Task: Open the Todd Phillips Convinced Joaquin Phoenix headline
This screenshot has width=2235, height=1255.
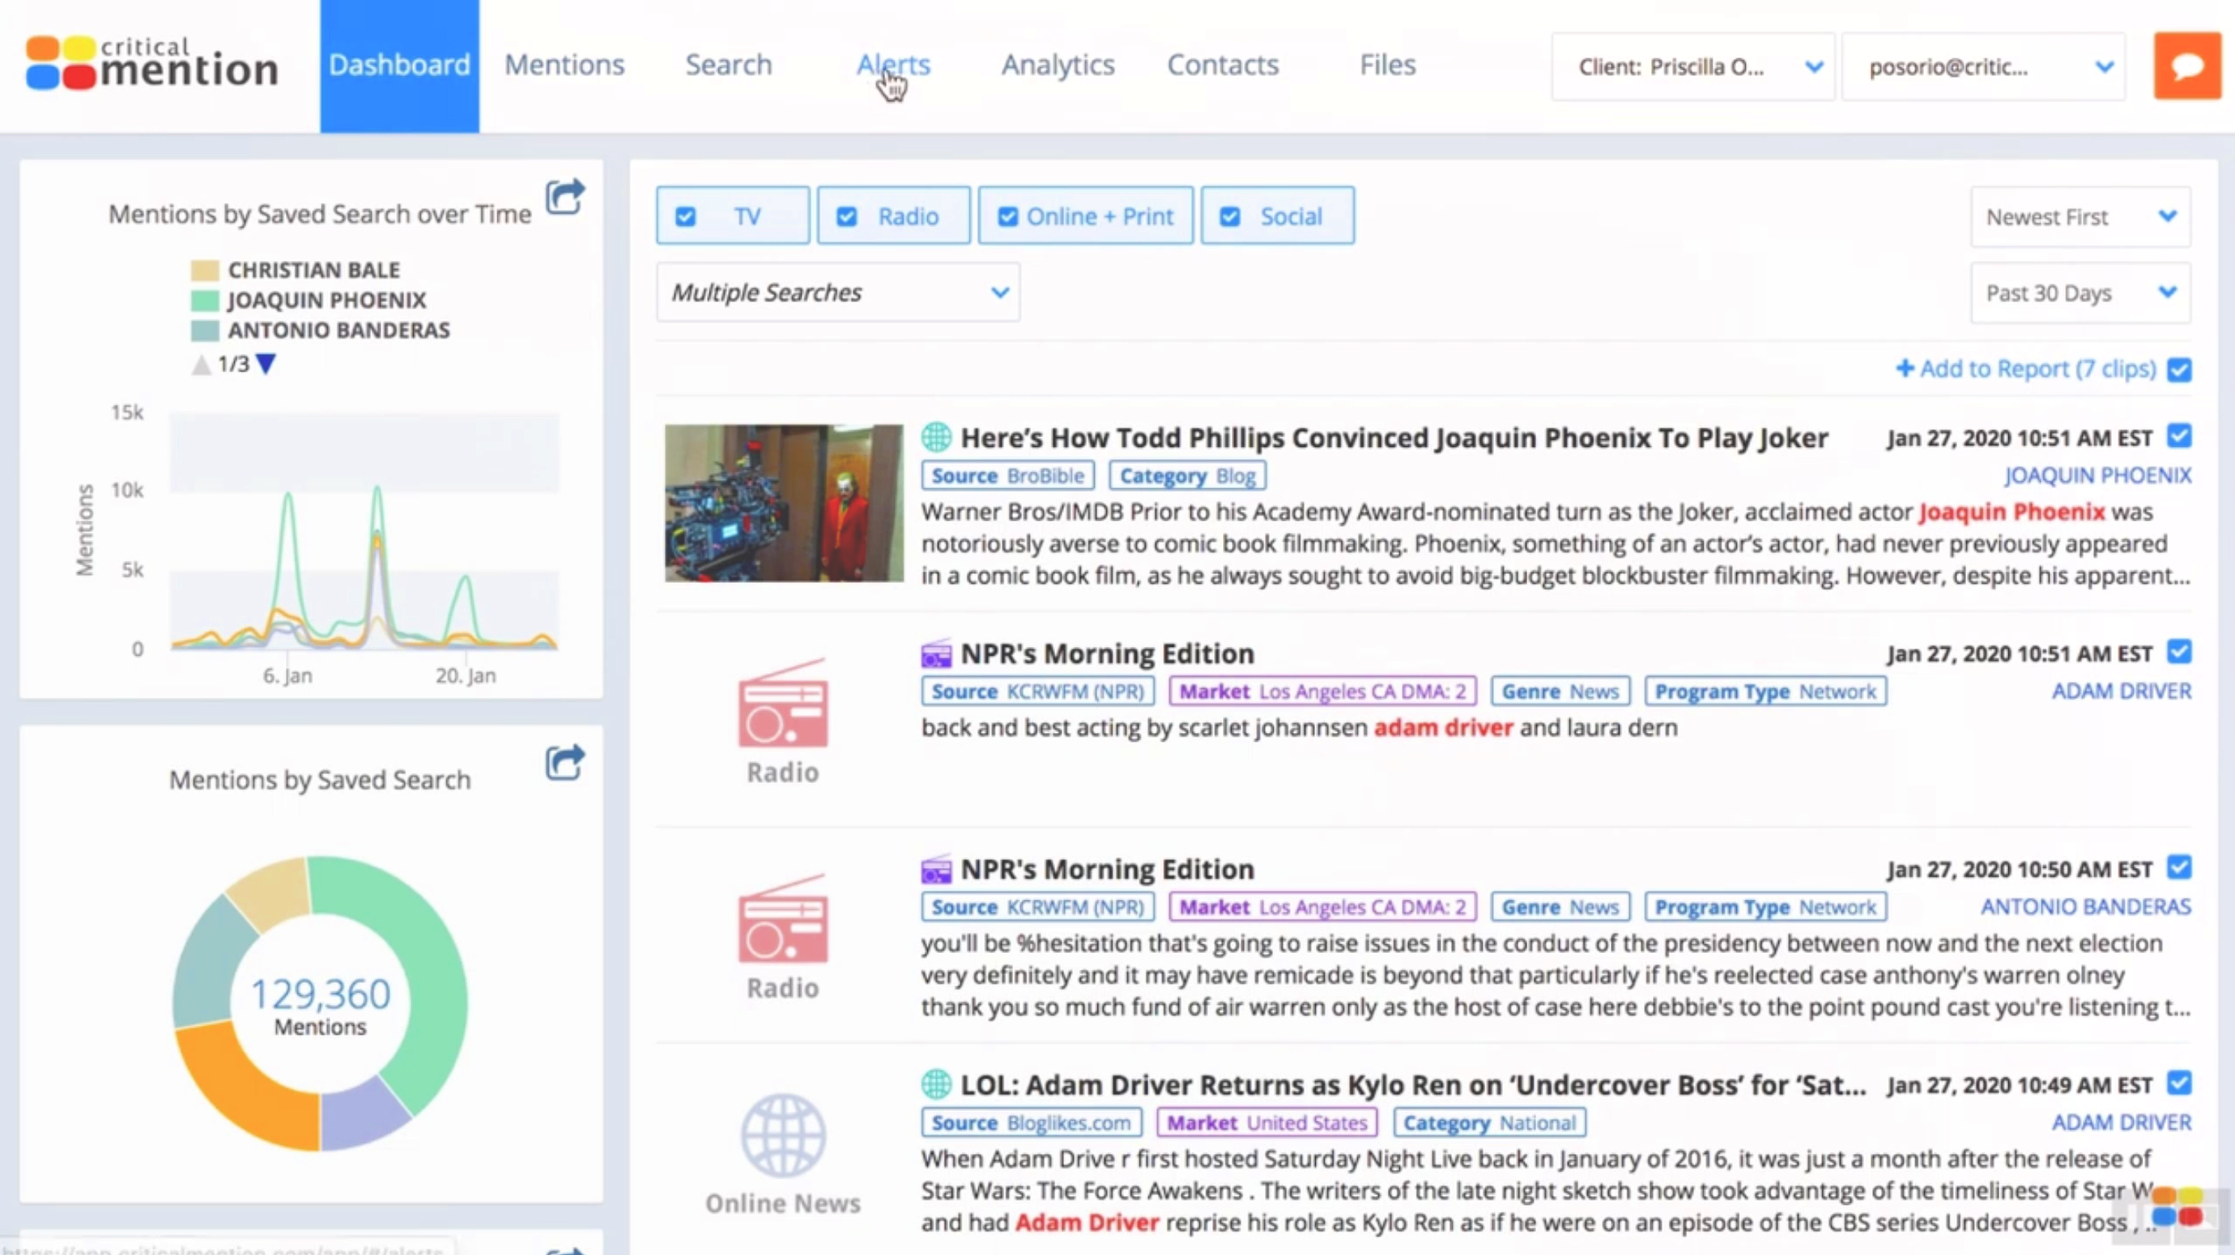Action: (1394, 438)
